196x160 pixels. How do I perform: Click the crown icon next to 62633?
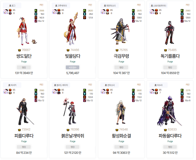[x=165, y=130]
